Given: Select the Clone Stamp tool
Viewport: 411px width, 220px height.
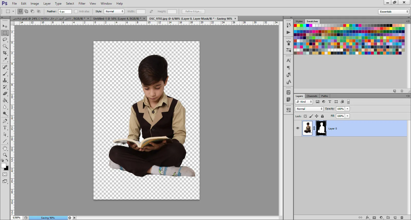Looking at the screenshot, I should 5,80.
